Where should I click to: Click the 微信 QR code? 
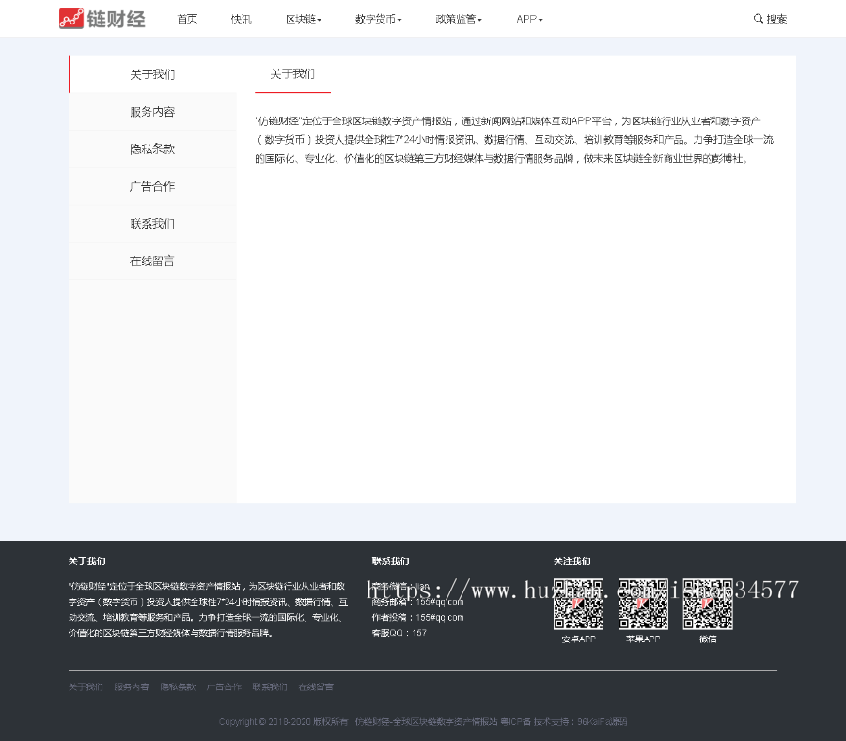coord(707,605)
